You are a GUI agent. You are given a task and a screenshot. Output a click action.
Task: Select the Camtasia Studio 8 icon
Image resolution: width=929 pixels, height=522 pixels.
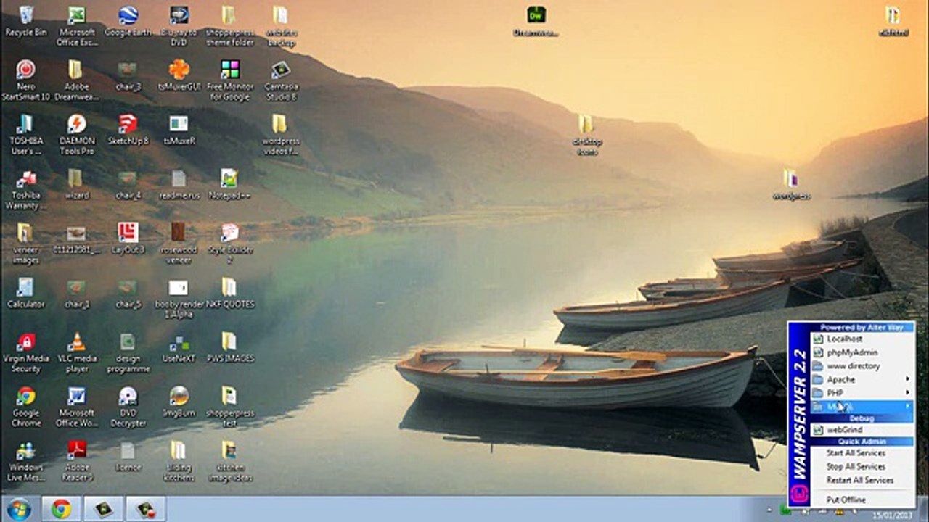(x=281, y=80)
